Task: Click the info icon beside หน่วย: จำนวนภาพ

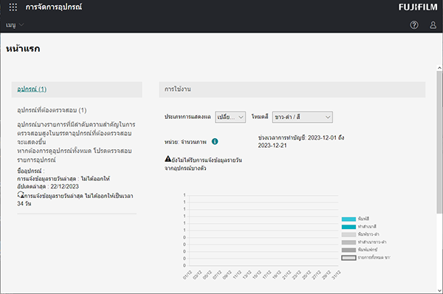Action: pos(215,141)
